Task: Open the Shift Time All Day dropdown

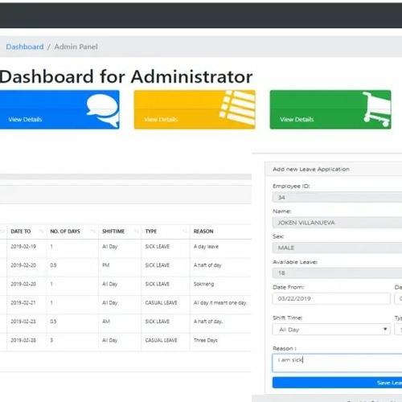Action: point(331,330)
